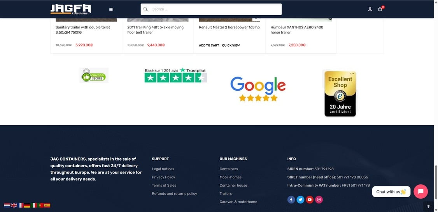Viewport: 438px width, 212px height.
Task: Open Legal notices footer link
Action: (x=163, y=169)
